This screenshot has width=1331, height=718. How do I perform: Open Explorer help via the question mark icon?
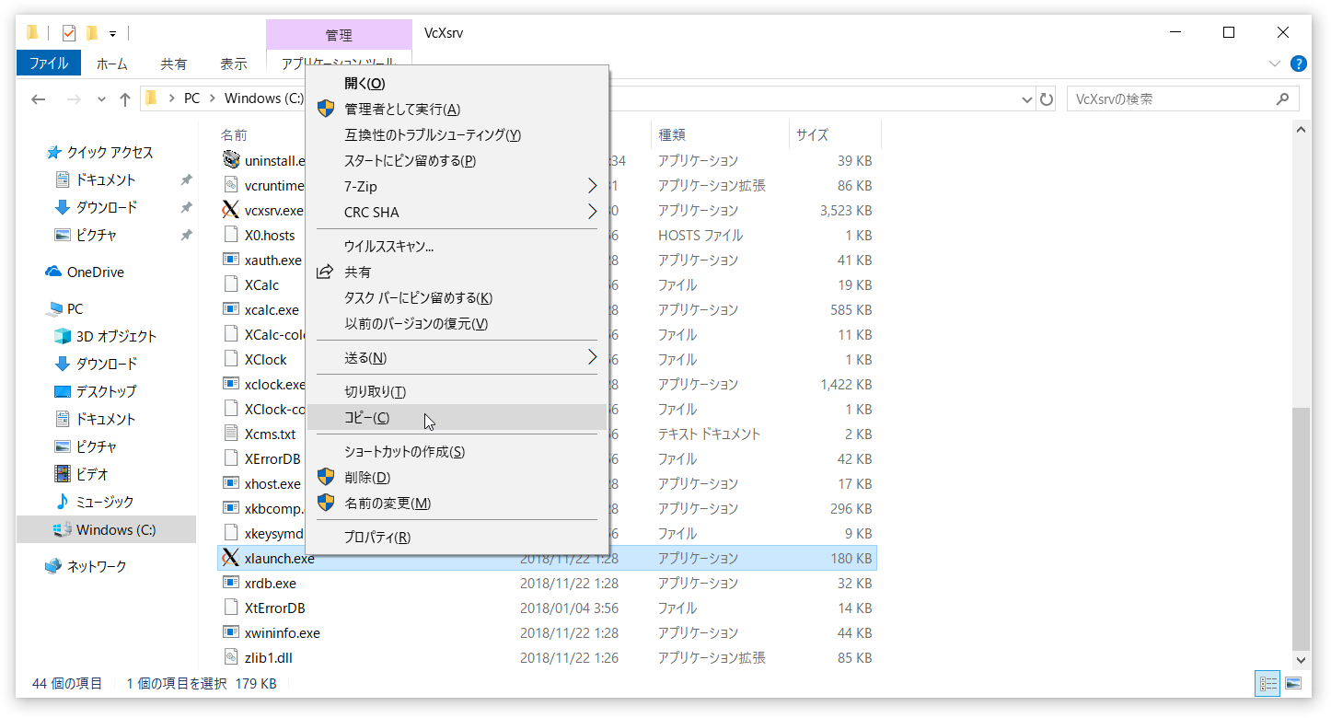[x=1299, y=64]
